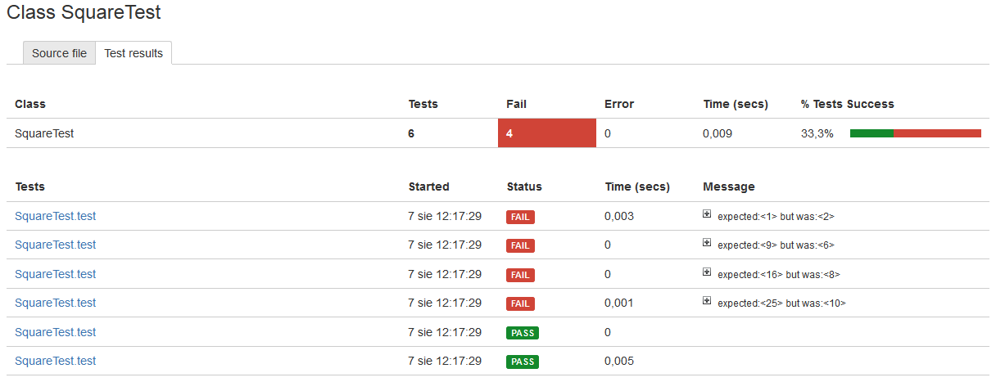Select the Test results tab
Viewport: 996px width, 382px height.
[x=134, y=53]
